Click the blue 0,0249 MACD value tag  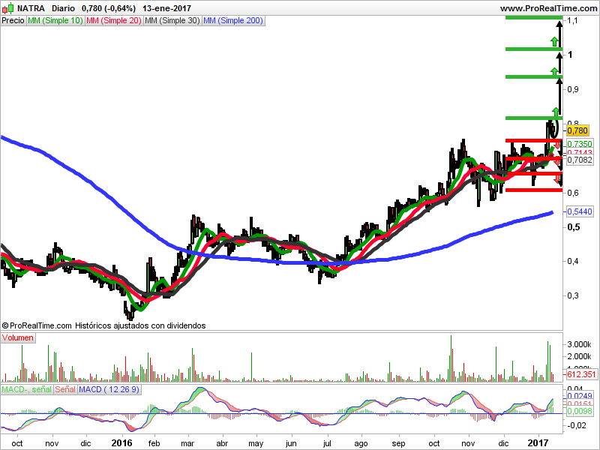(x=580, y=396)
